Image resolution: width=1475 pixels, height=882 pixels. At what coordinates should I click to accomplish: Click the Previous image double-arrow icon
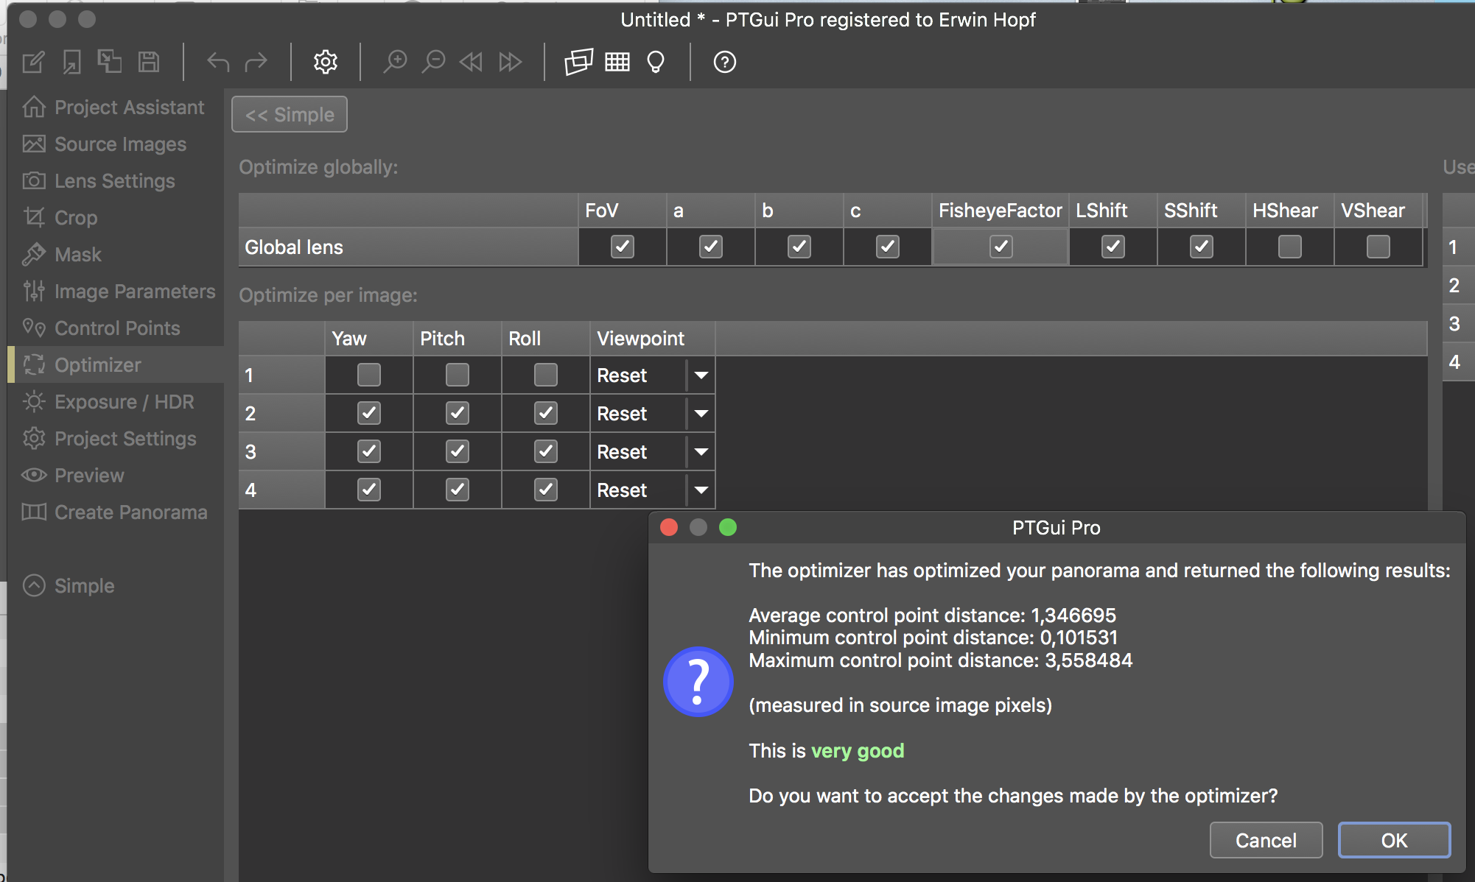pyautogui.click(x=471, y=62)
